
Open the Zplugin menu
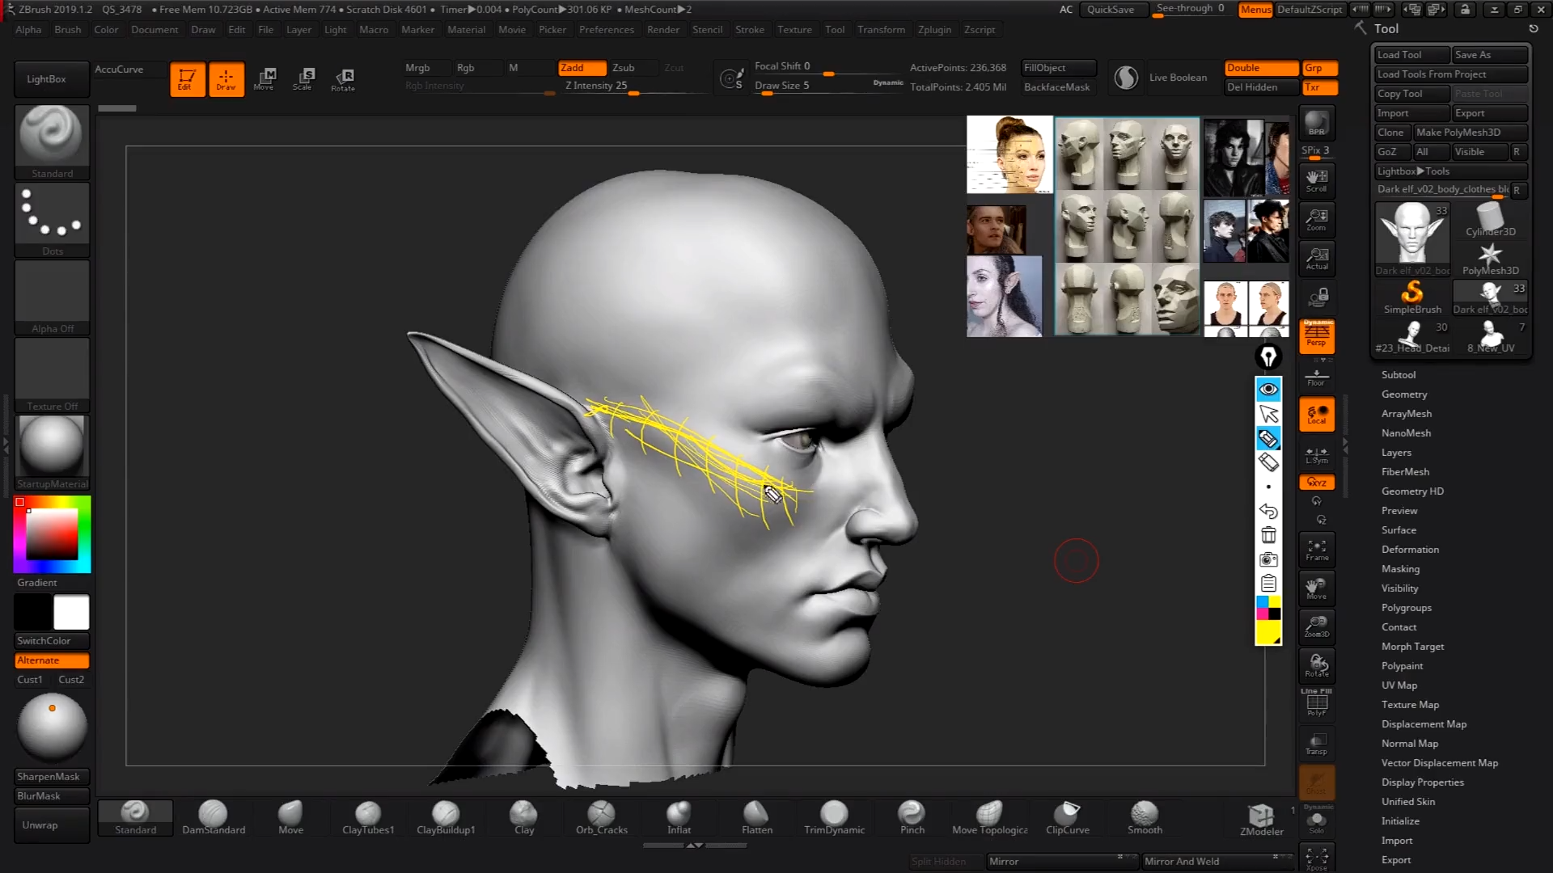click(x=934, y=29)
